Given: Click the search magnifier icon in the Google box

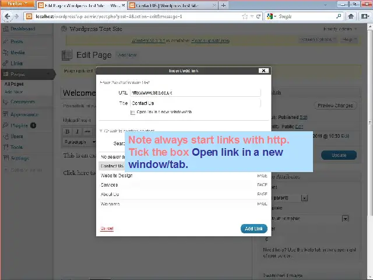Looking at the screenshot, I should (x=339, y=16).
